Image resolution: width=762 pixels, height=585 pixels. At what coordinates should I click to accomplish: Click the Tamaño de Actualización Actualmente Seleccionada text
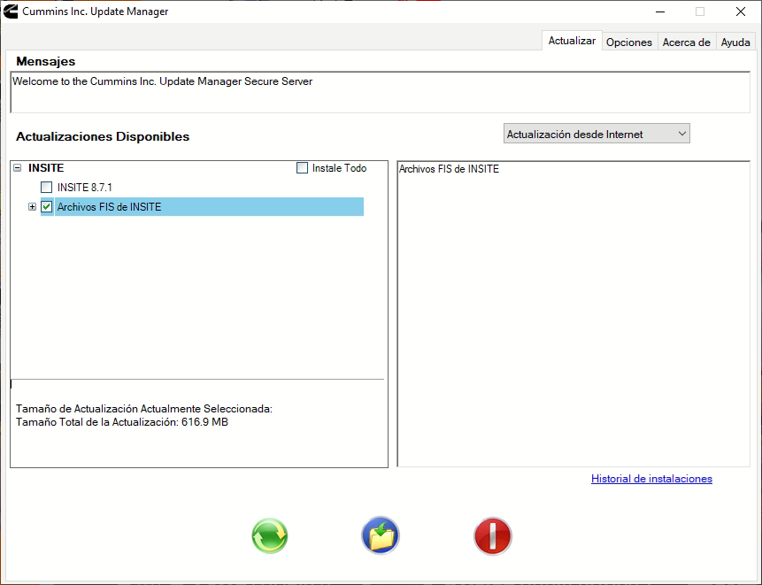click(144, 409)
